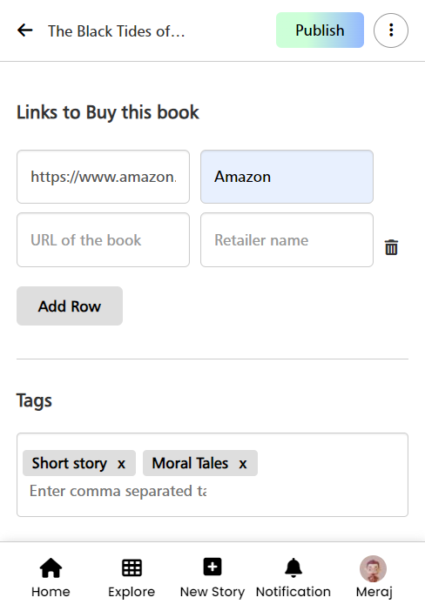The image size is (425, 611).
Task: Select the empty Retailer name field
Action: [x=287, y=239]
